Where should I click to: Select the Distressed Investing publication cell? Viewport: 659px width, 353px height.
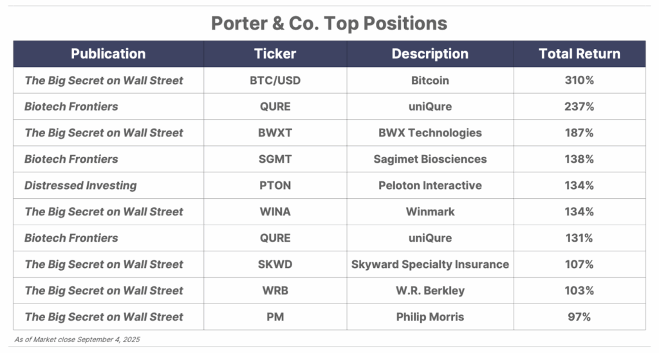coord(108,185)
